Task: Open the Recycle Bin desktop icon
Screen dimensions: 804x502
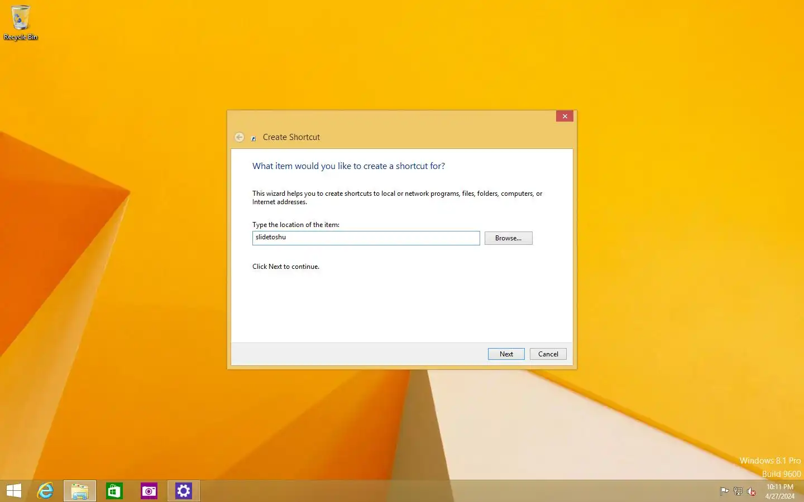Action: click(21, 22)
